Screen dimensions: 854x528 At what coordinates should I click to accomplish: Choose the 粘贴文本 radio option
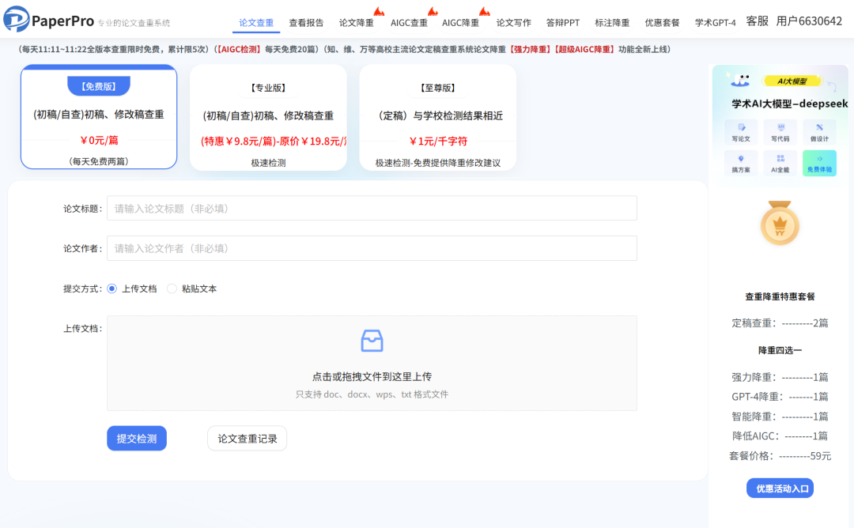(x=172, y=289)
